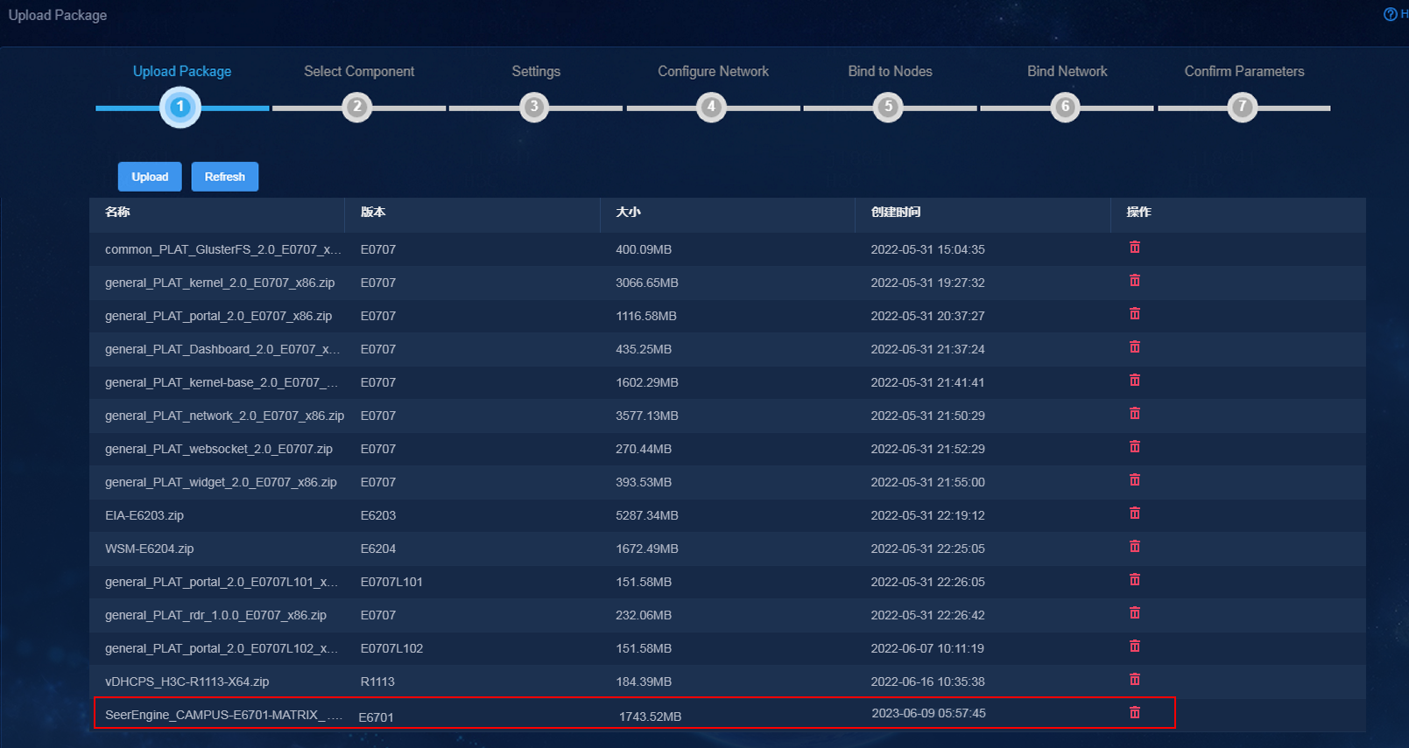The height and width of the screenshot is (748, 1409).
Task: Select EIA-E6203.zip file name
Action: [144, 515]
